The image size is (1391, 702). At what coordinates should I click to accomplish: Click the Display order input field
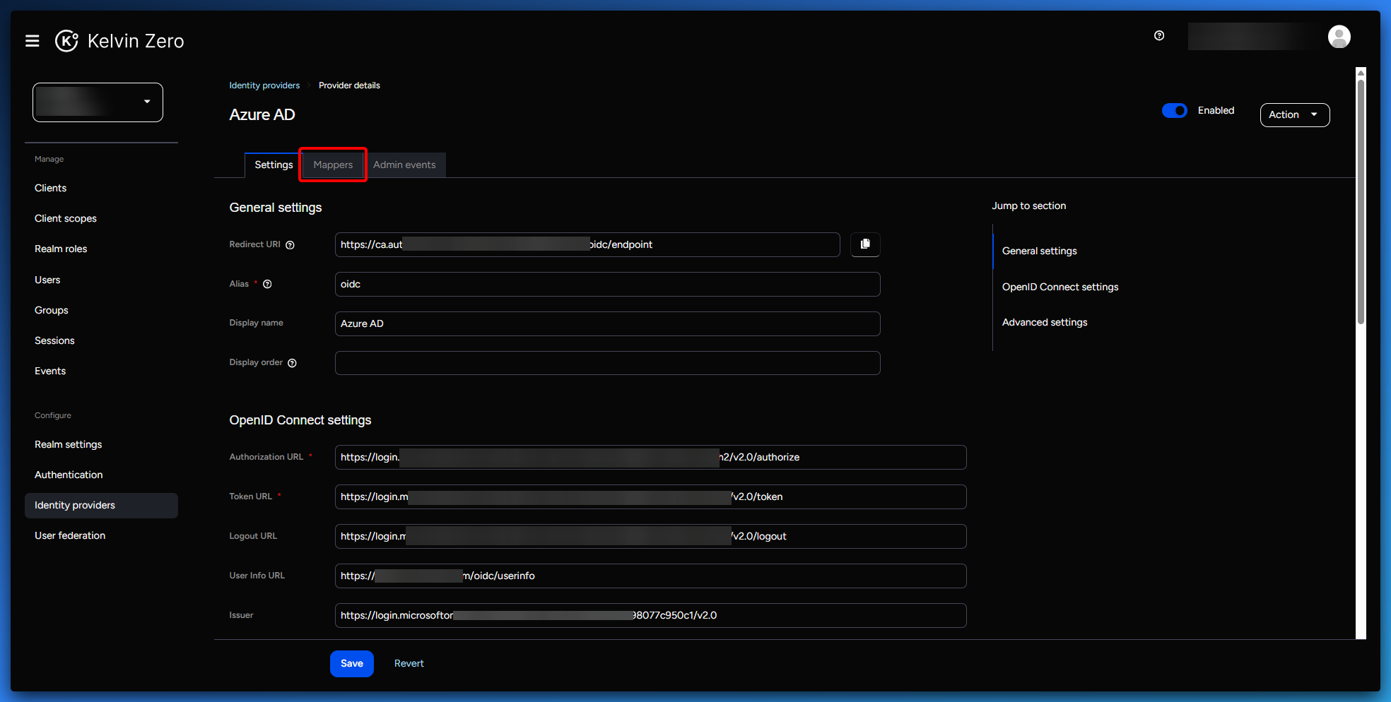point(607,363)
